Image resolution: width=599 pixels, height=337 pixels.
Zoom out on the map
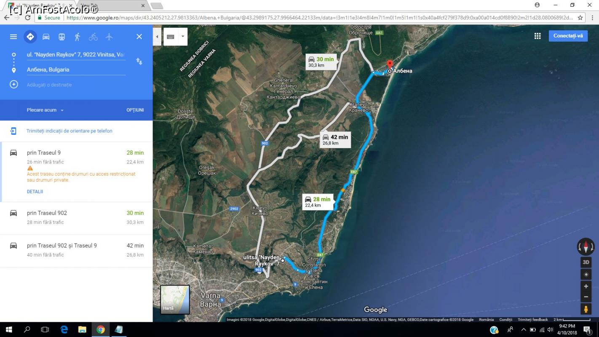click(586, 297)
